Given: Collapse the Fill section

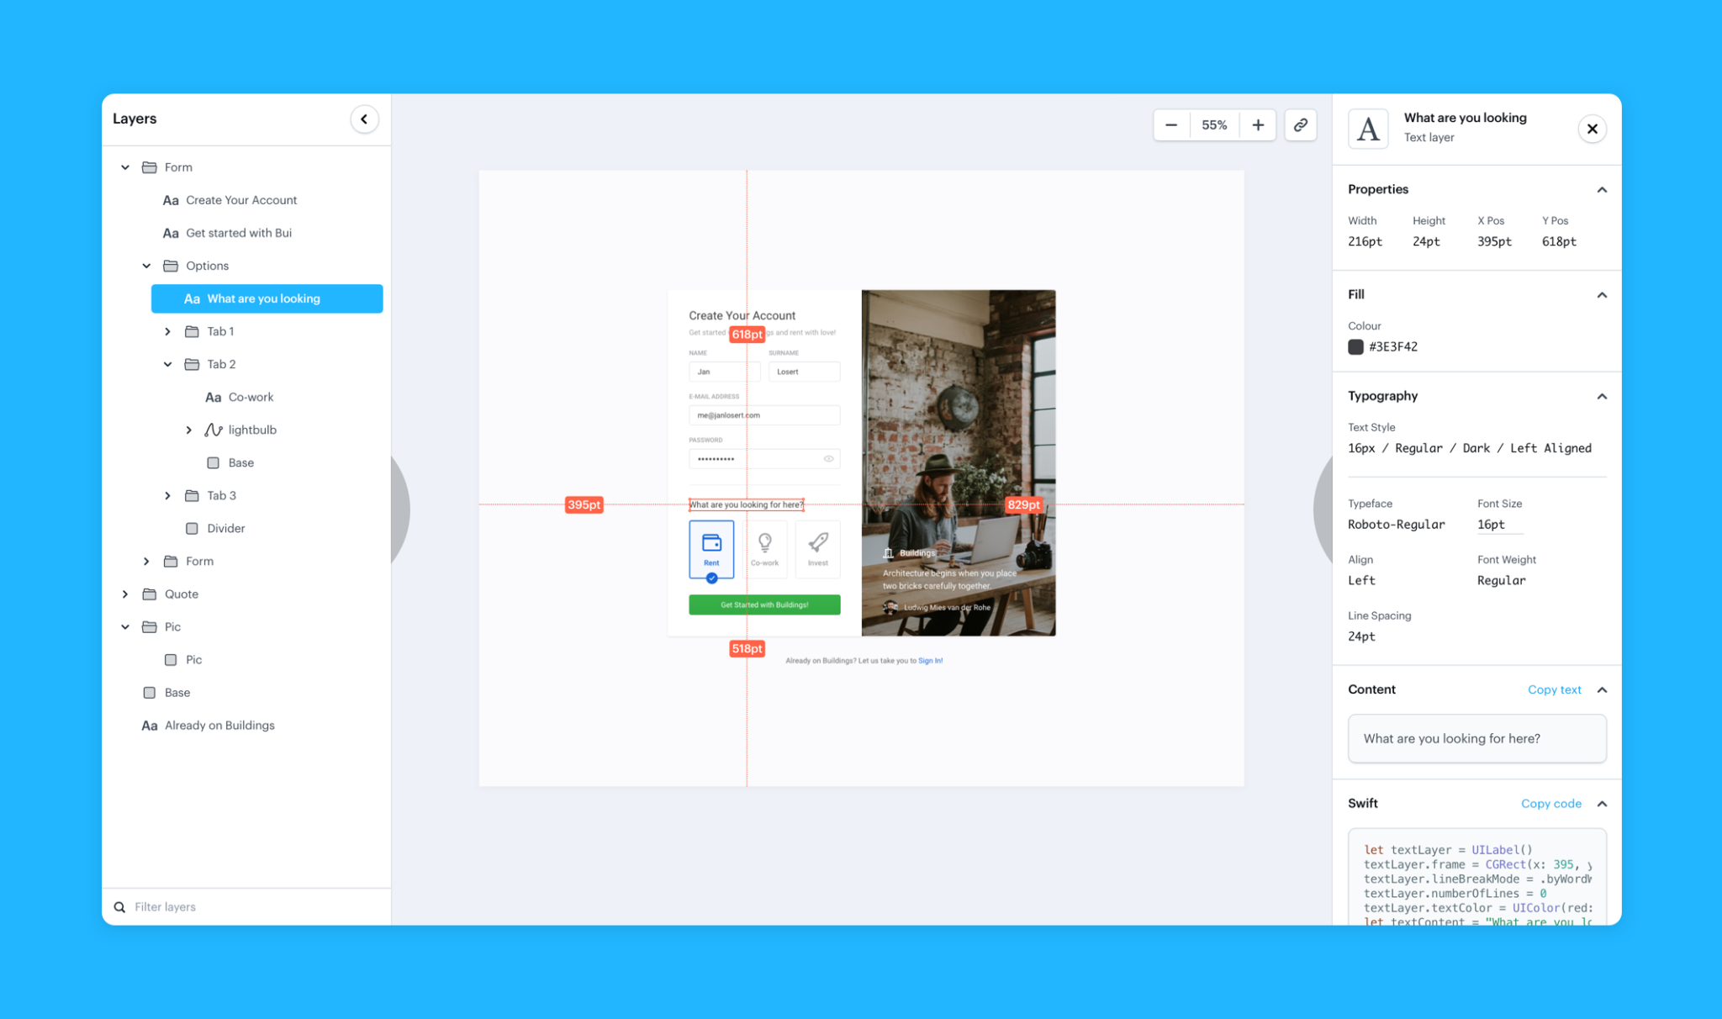Looking at the screenshot, I should [x=1602, y=294].
